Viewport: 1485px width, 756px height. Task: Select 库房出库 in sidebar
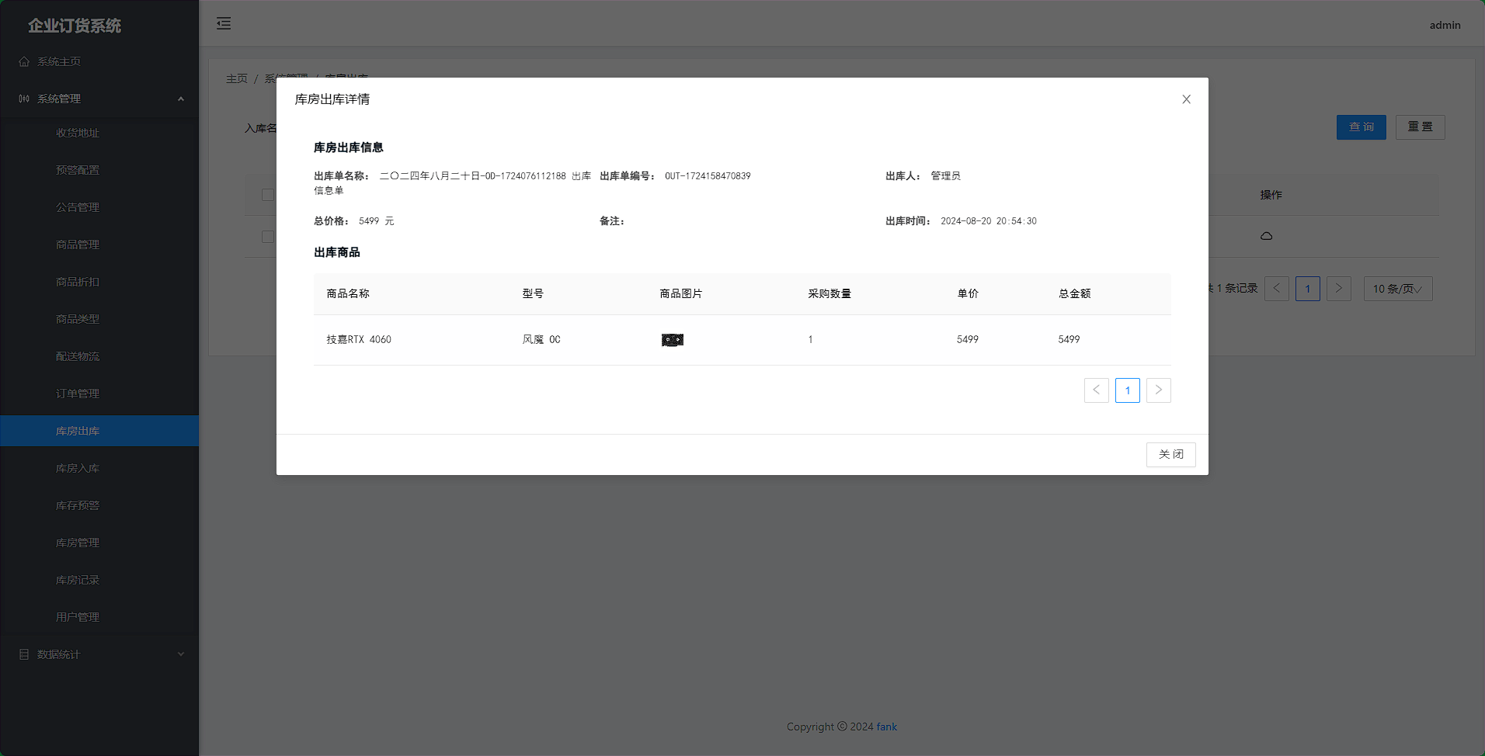coord(99,431)
